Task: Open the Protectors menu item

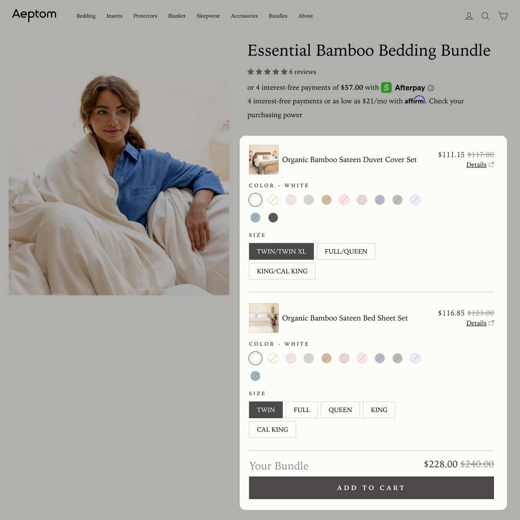Action: pyautogui.click(x=145, y=16)
